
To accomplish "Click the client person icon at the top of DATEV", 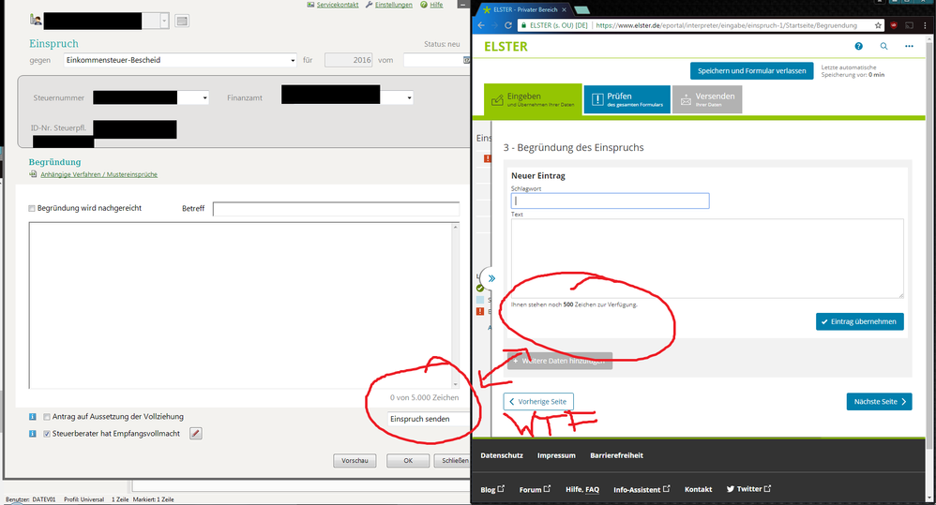I will point(36,21).
